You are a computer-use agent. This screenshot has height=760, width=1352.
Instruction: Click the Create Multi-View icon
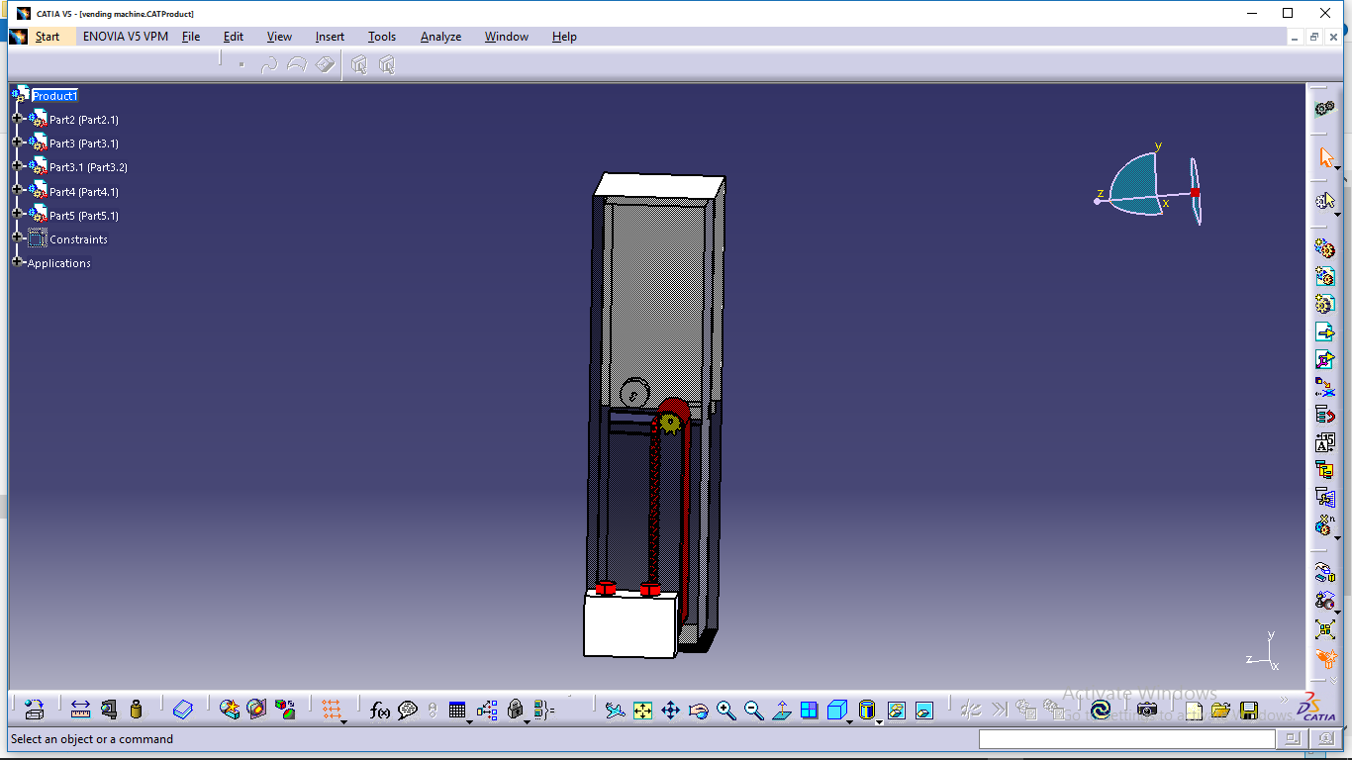(x=809, y=710)
